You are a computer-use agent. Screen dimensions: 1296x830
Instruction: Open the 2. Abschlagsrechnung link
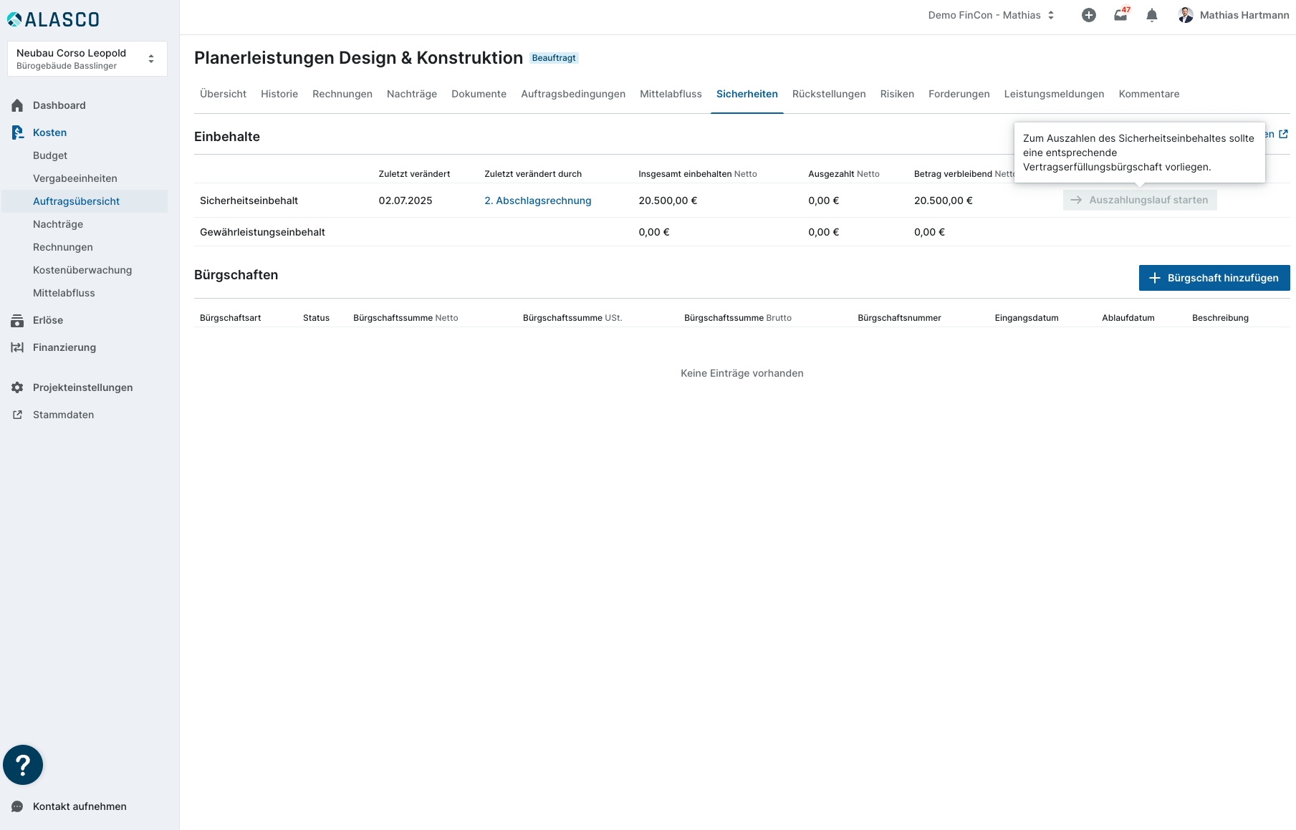pos(537,201)
